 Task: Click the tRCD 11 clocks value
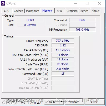pos(63,55)
